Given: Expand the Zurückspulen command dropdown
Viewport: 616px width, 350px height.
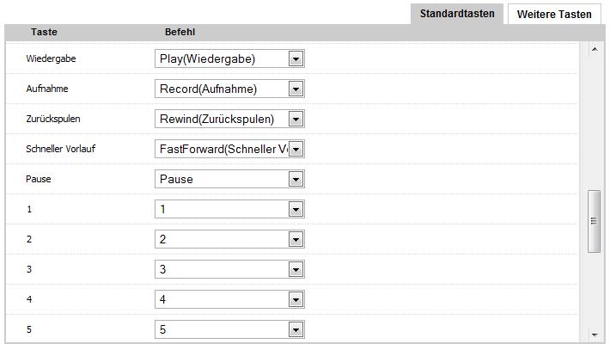Looking at the screenshot, I should pos(296,120).
